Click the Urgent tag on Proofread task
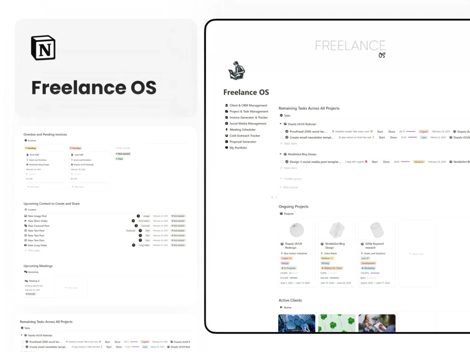470x352 pixels. pyautogui.click(x=424, y=132)
